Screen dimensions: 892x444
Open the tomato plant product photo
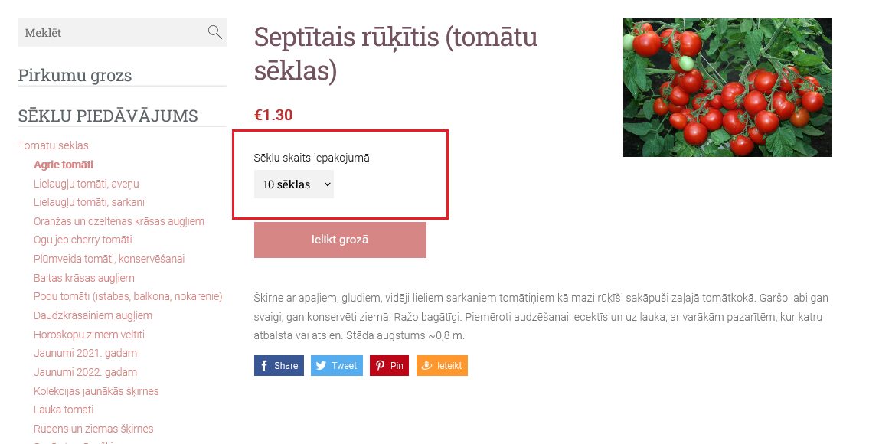[727, 87]
